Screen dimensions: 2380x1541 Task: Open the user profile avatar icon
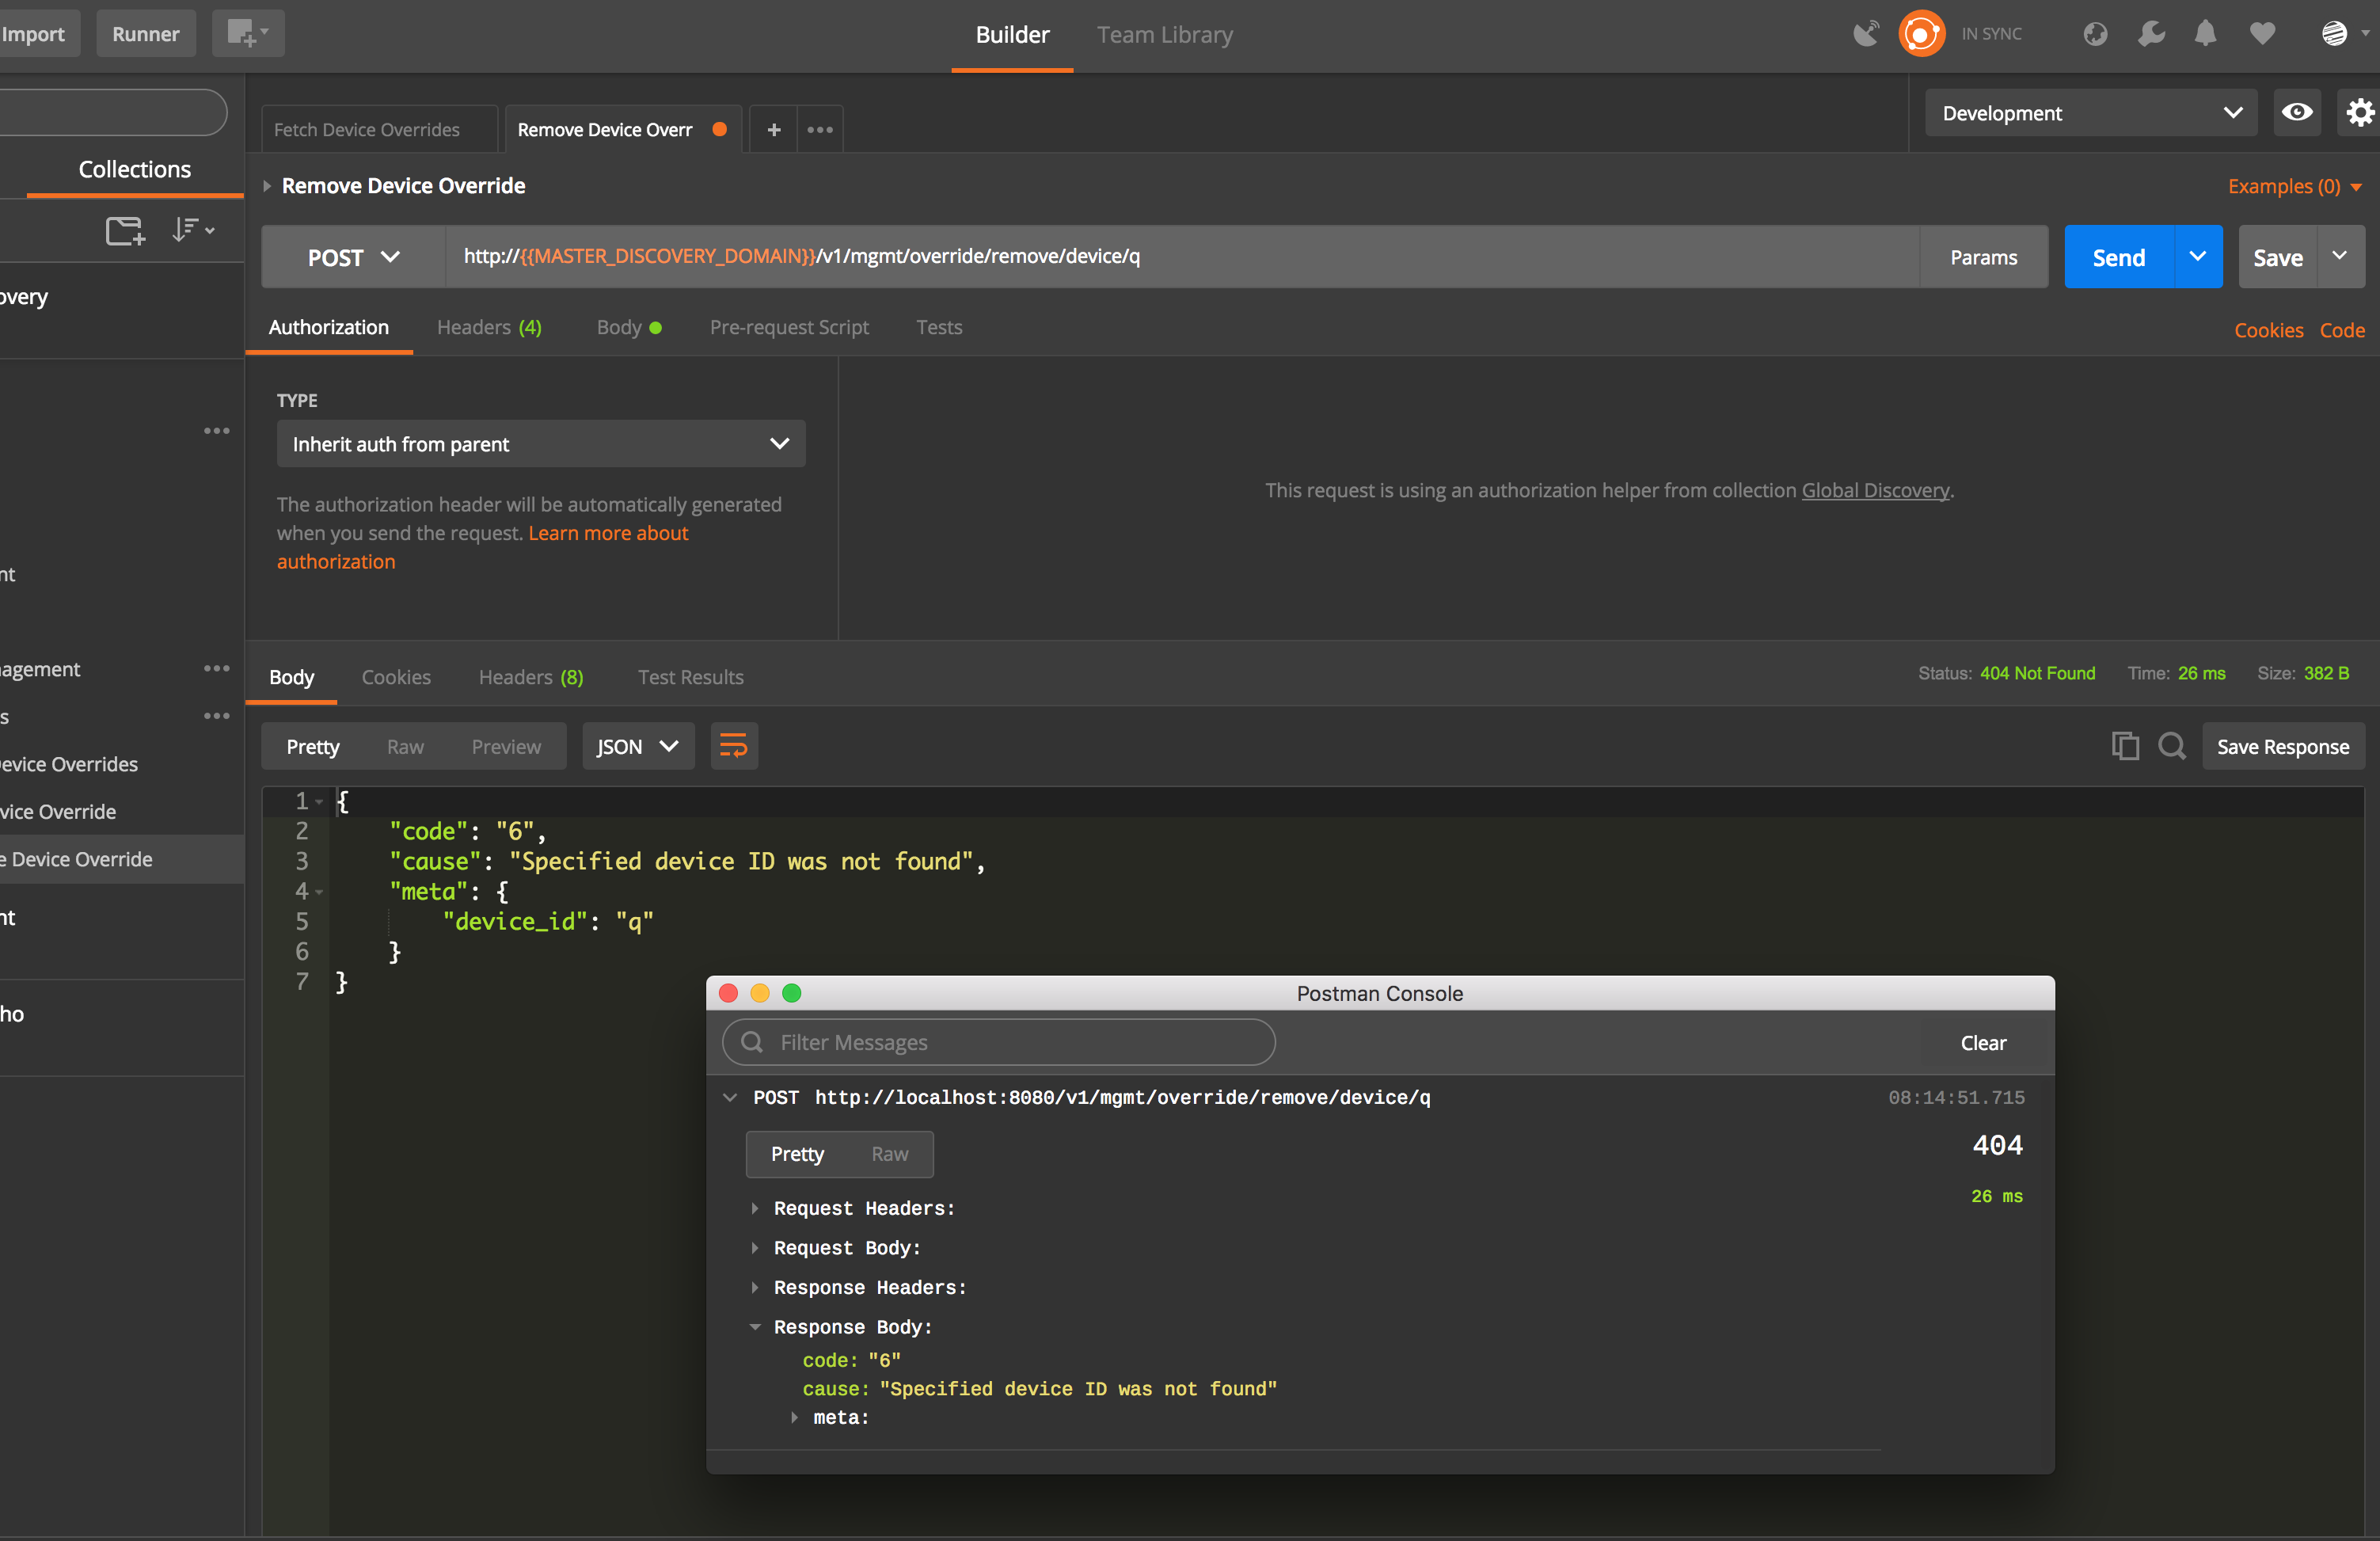pyautogui.click(x=2334, y=33)
